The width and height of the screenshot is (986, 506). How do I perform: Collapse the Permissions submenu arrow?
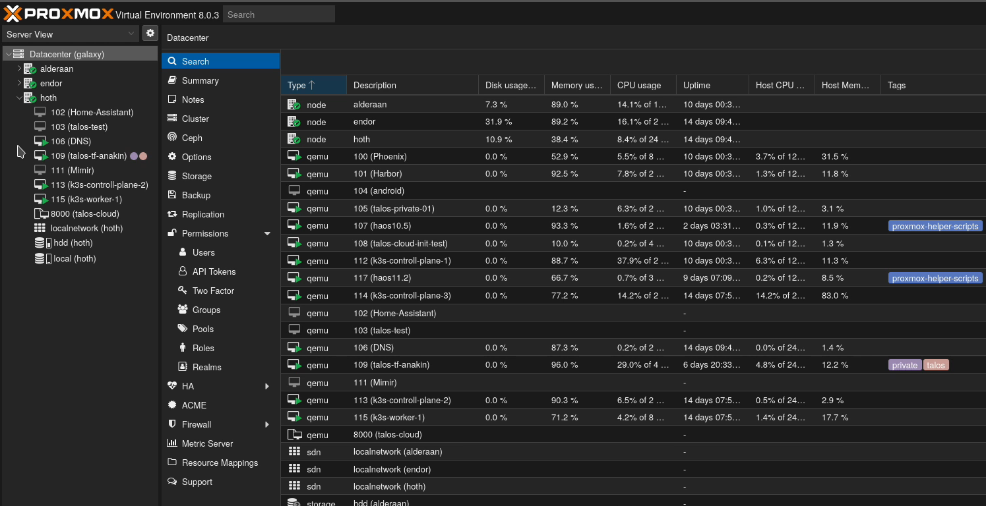[267, 234]
